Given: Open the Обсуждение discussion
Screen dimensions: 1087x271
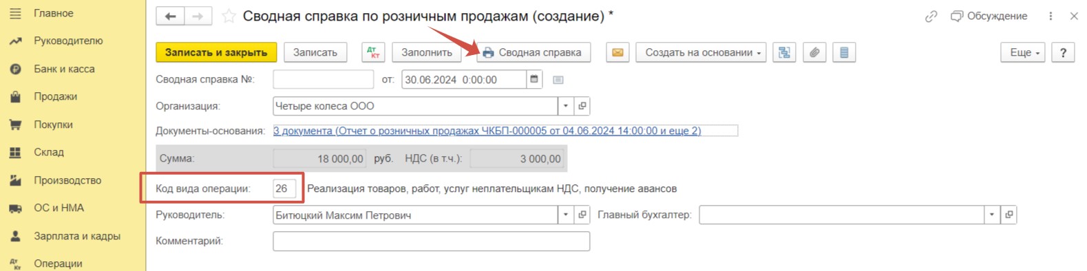Looking at the screenshot, I should point(989,16).
